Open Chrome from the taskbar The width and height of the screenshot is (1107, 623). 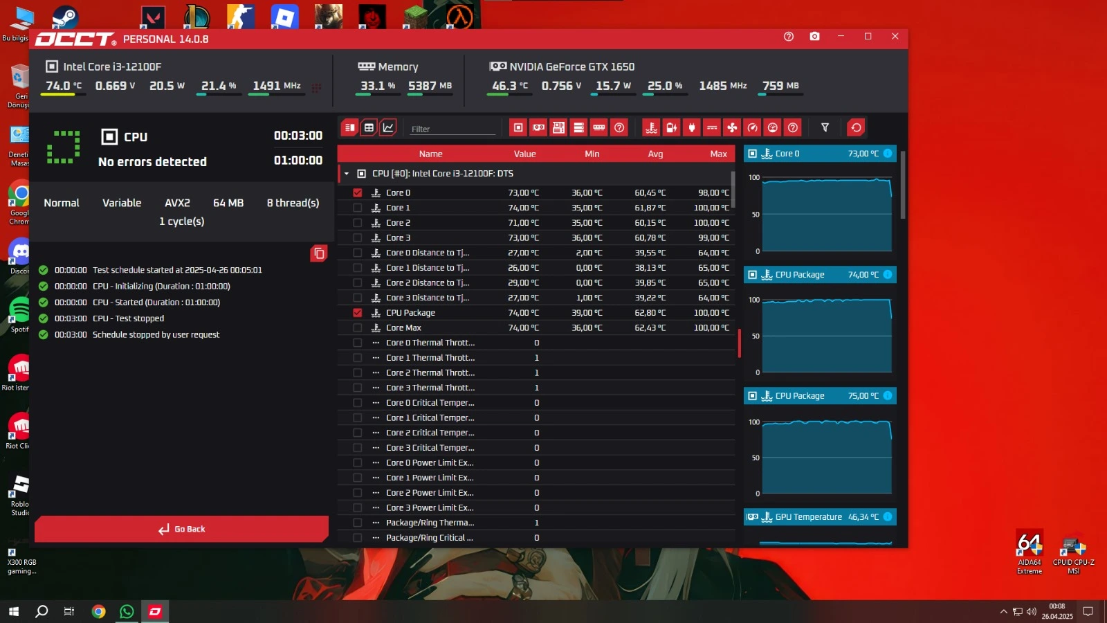[98, 611]
